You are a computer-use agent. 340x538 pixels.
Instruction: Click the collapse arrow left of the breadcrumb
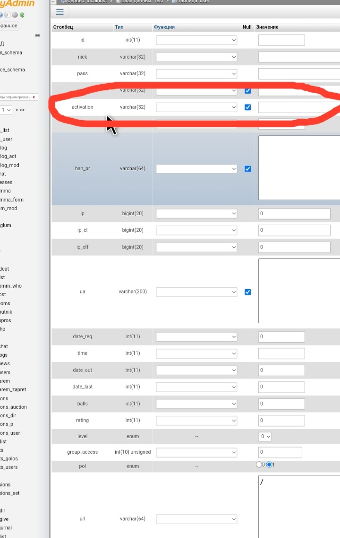[x=53, y=2]
